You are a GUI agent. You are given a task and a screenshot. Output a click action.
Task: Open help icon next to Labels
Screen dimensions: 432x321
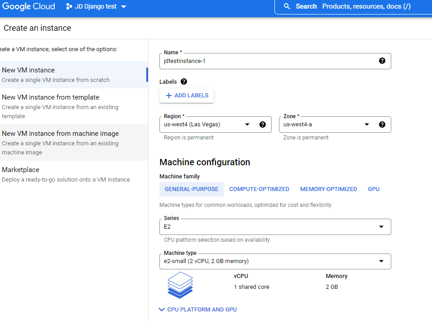(184, 81)
